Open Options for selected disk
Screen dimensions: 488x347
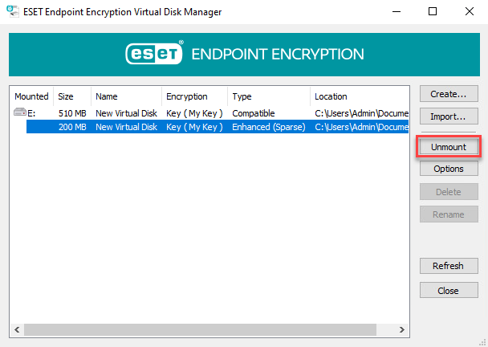pyautogui.click(x=449, y=169)
